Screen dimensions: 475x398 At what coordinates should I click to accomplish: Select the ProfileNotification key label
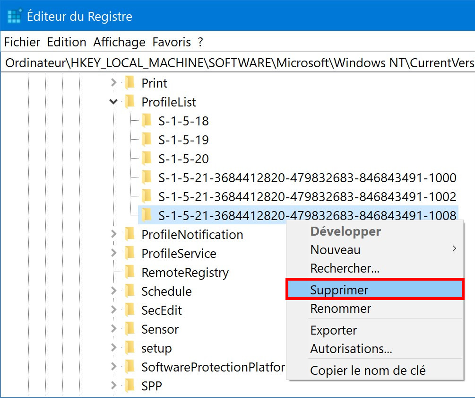192,235
